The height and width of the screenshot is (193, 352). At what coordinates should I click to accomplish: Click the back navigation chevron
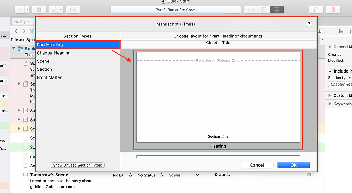coord(16,31)
